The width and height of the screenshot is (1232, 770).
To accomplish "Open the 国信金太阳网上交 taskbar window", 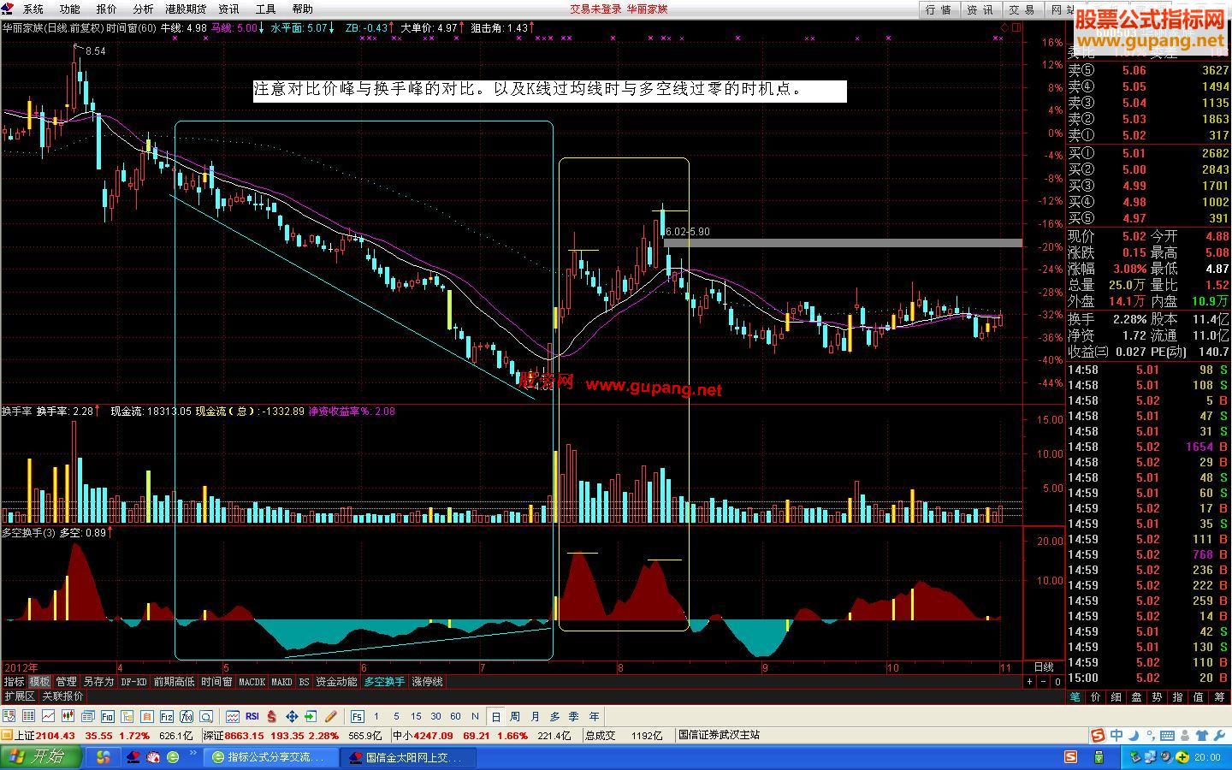I will click(x=407, y=757).
